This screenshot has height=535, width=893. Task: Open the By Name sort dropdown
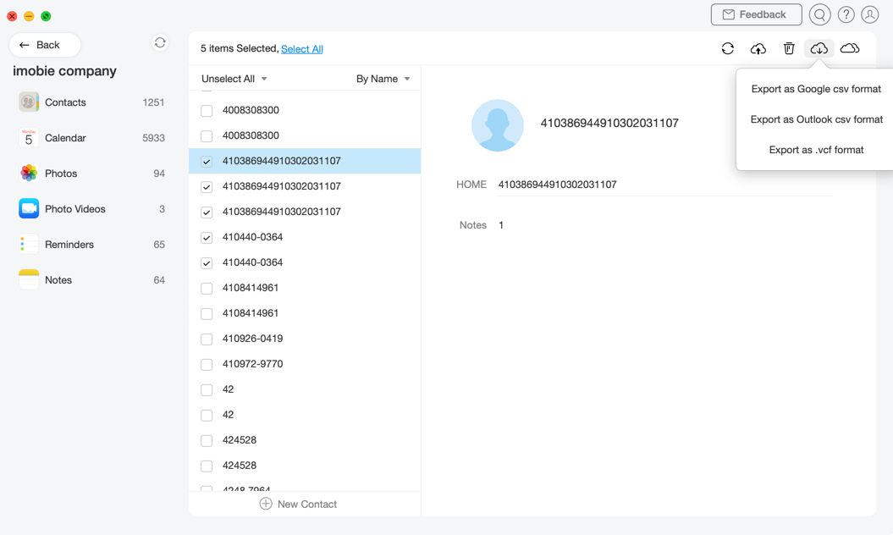[383, 79]
